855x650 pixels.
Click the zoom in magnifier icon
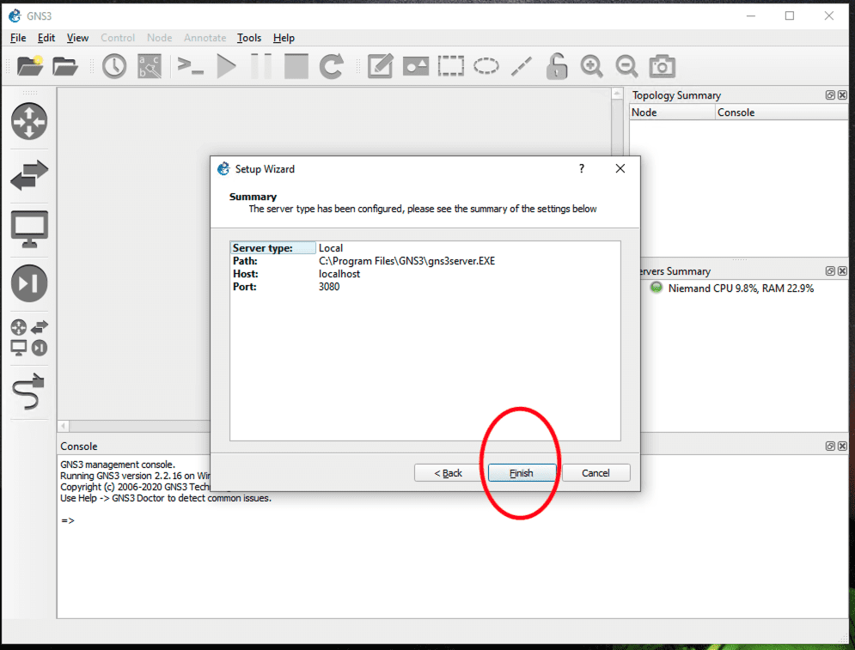click(591, 66)
